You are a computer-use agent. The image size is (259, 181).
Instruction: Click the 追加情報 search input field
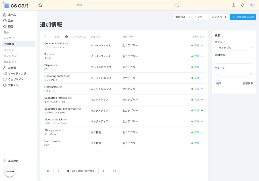(x=234, y=61)
